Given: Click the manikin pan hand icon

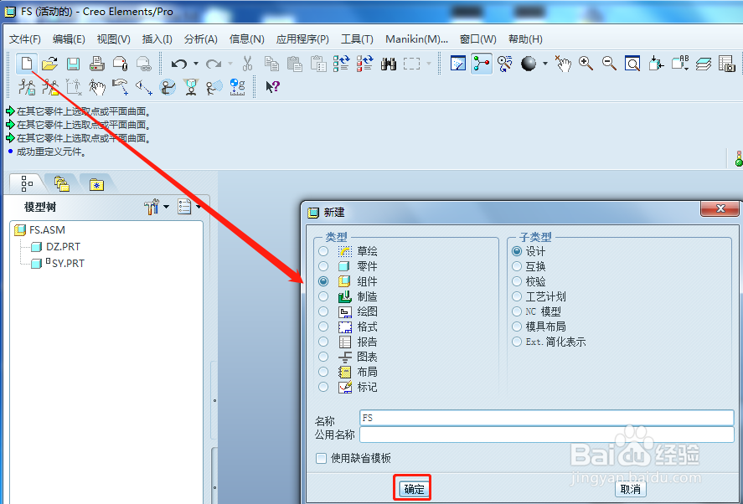Looking at the screenshot, I should coord(96,87).
